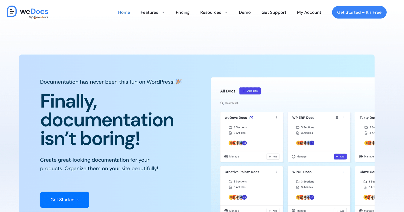Open the Demo page
Screen dimensions: 404x212
tap(245, 12)
